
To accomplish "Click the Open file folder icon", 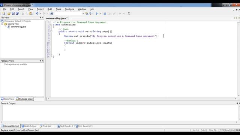I will [x=9, y=13].
